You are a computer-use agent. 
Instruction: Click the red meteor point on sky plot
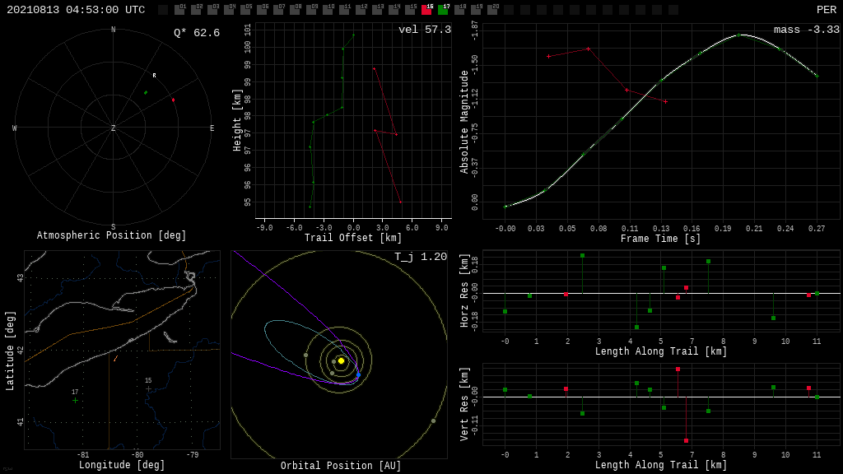tap(173, 100)
